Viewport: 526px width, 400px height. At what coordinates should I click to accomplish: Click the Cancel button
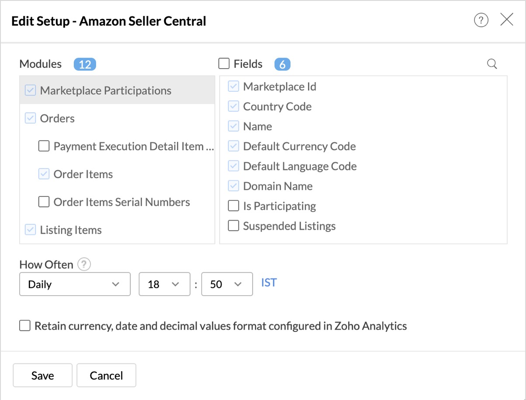tap(106, 376)
